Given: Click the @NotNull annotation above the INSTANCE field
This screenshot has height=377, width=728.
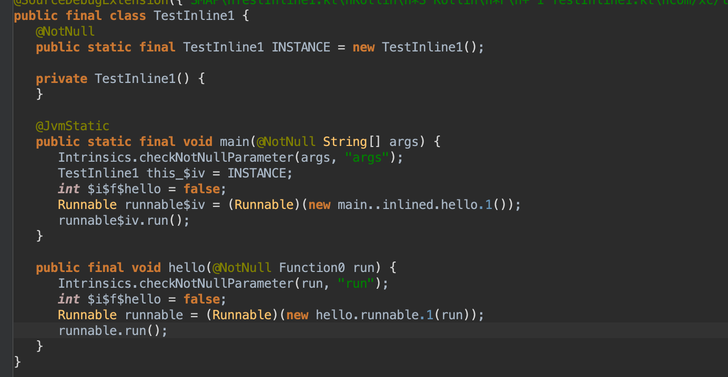Looking at the screenshot, I should [65, 32].
